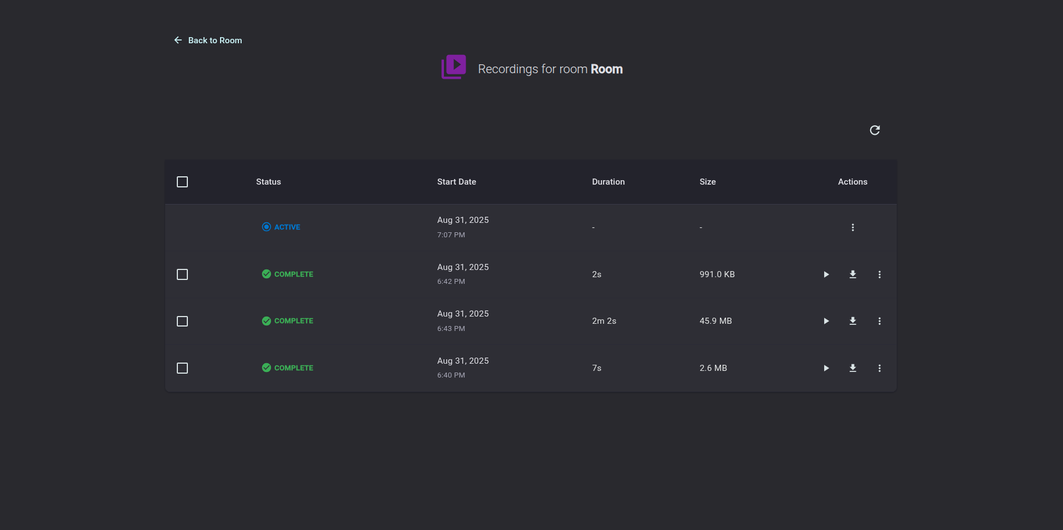Go back via Back to Room link
This screenshot has height=530, width=1063.
point(208,40)
